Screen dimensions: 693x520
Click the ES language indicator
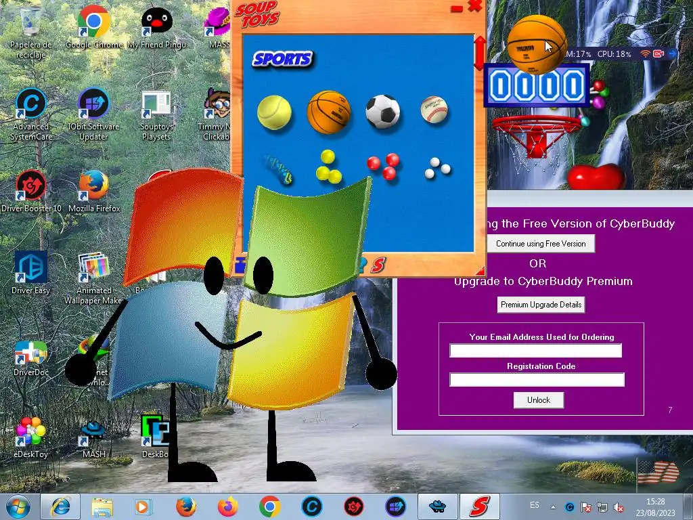535,505
